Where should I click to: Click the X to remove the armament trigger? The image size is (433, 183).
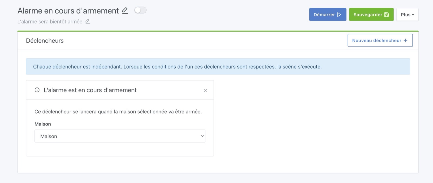205,90
